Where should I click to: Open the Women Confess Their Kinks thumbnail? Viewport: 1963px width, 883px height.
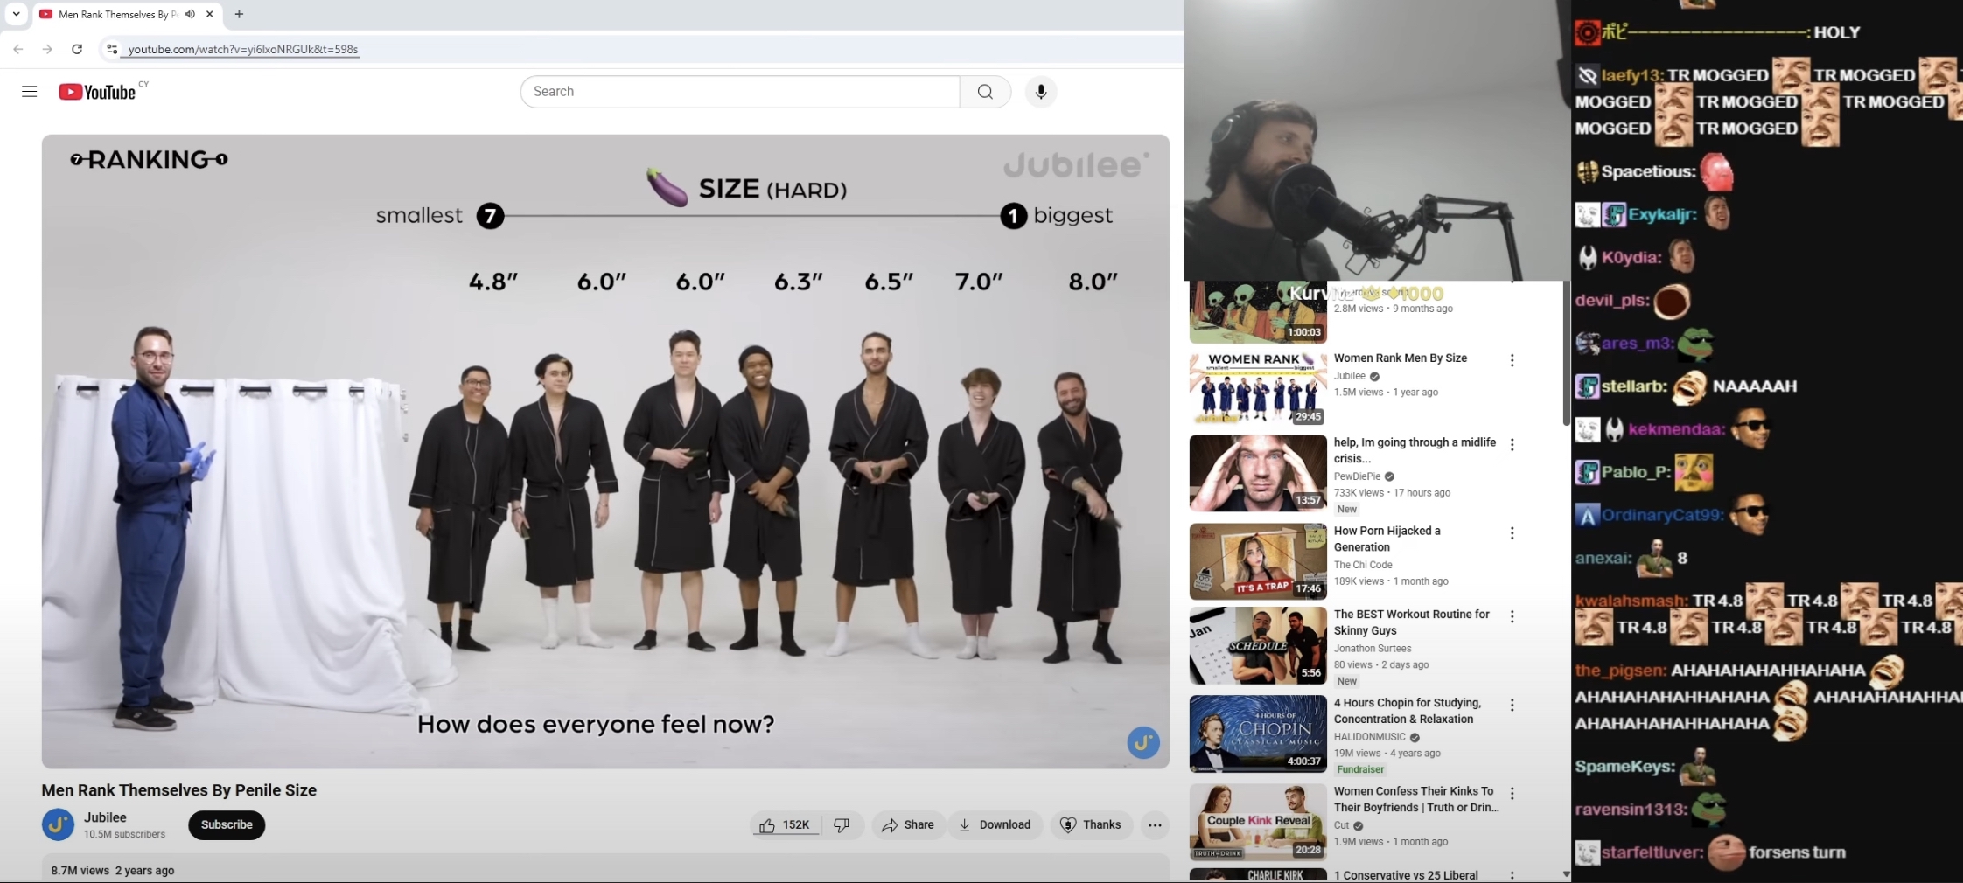(1258, 822)
